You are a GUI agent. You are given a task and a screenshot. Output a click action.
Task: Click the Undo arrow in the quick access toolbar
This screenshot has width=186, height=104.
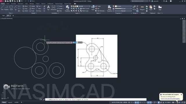[x=22, y=1]
